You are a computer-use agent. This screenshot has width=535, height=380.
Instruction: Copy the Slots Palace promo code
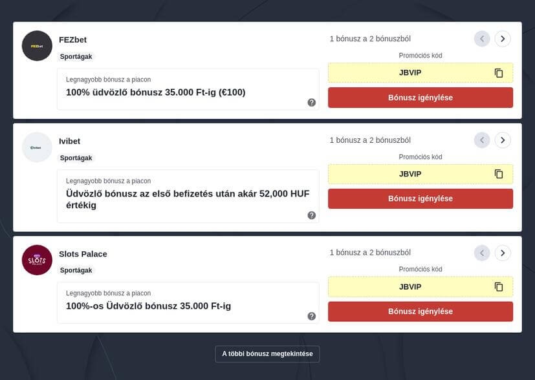coord(499,287)
